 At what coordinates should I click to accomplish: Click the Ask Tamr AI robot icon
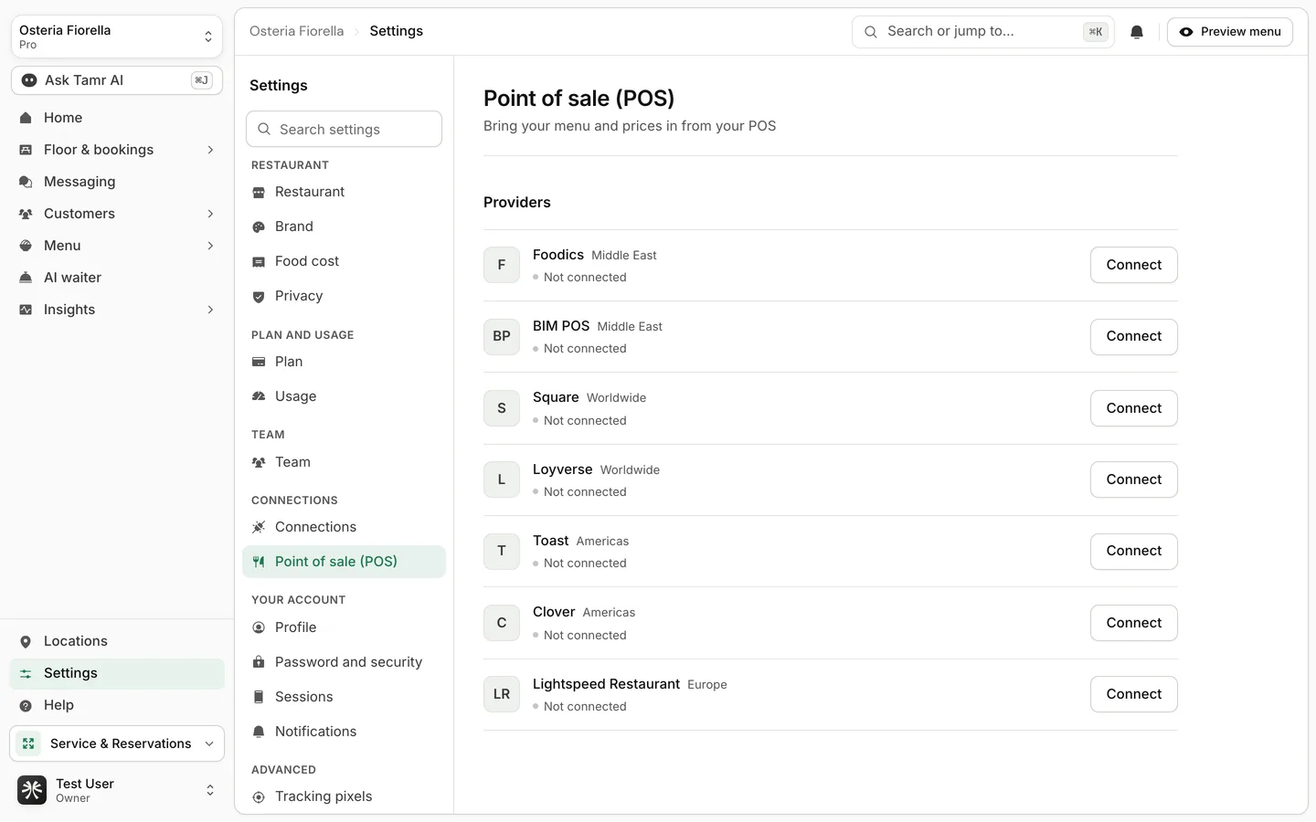tap(29, 80)
